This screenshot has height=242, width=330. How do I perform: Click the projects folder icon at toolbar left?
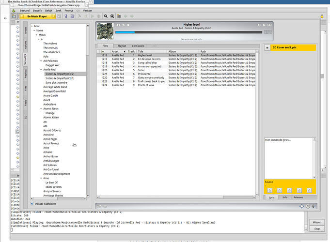[x=14, y=16]
